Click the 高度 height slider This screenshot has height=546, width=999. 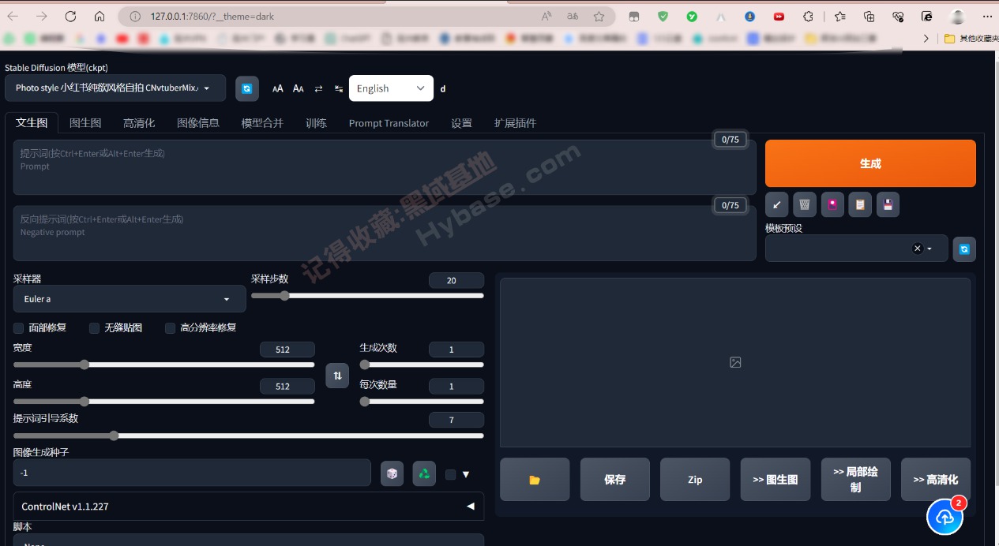click(x=163, y=402)
